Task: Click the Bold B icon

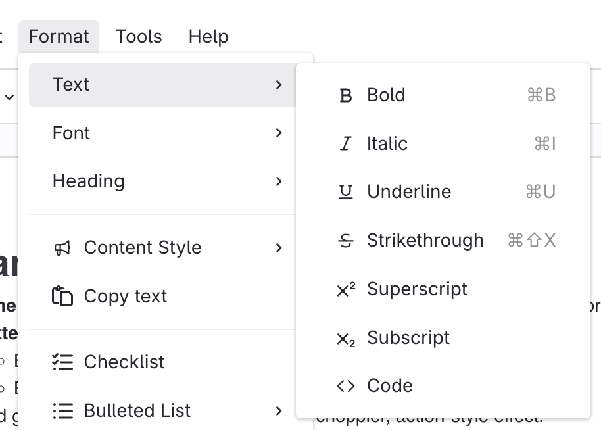Action: coord(346,95)
